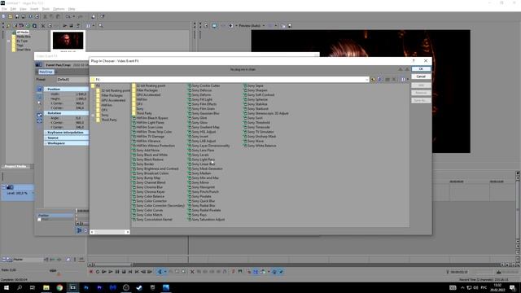The width and height of the screenshot is (521, 293).
Task: Expand the Sony folder tree node
Action: (93, 115)
